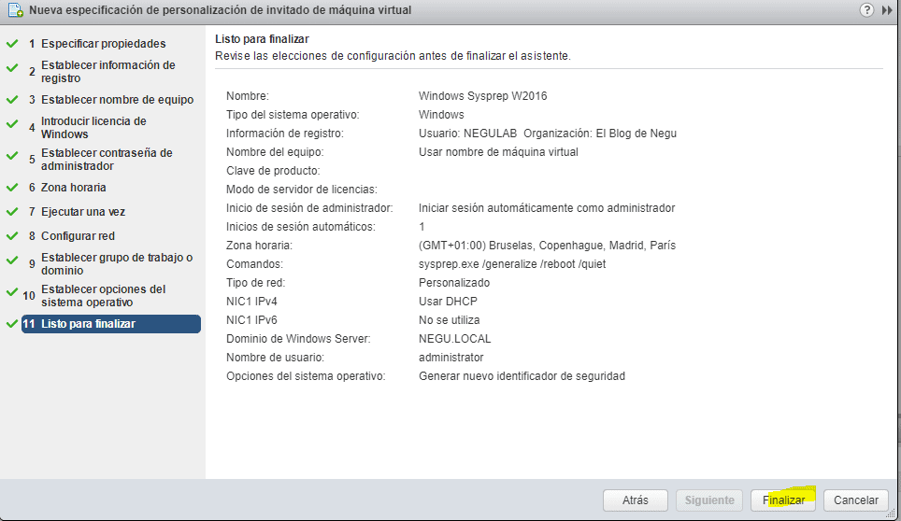Screen dimensions: 901x521
Task: Go to step 1 Especificar propiedades
Action: (103, 44)
